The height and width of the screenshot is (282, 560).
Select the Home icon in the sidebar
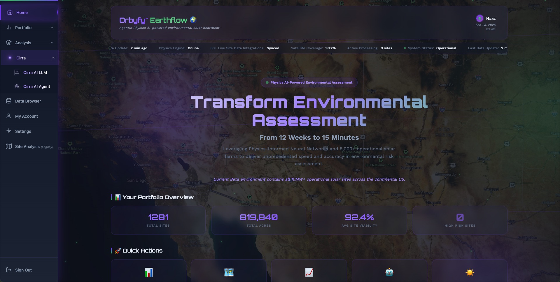pos(10,12)
